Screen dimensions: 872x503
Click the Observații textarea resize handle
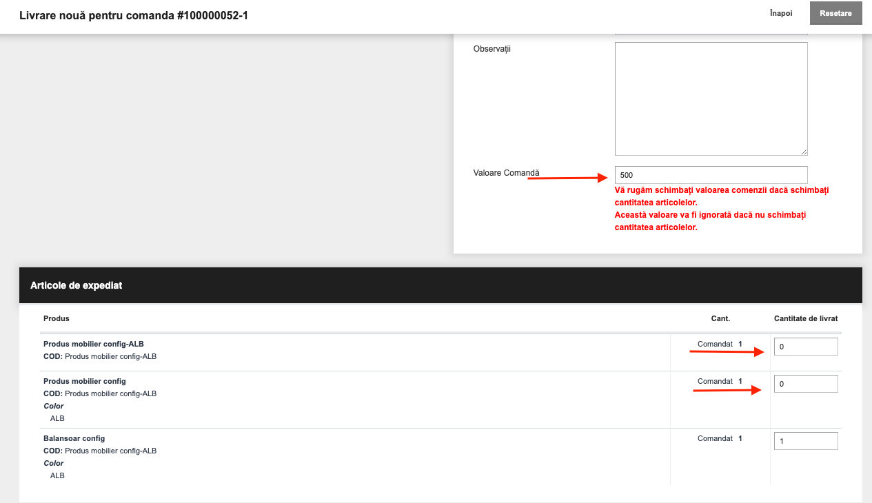point(804,152)
